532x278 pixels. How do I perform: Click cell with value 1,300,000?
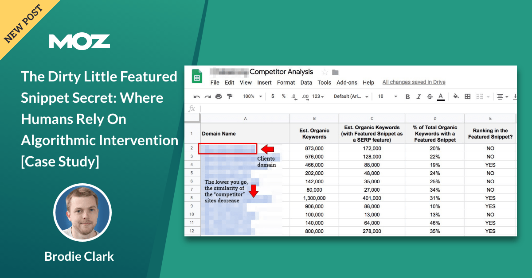314,198
